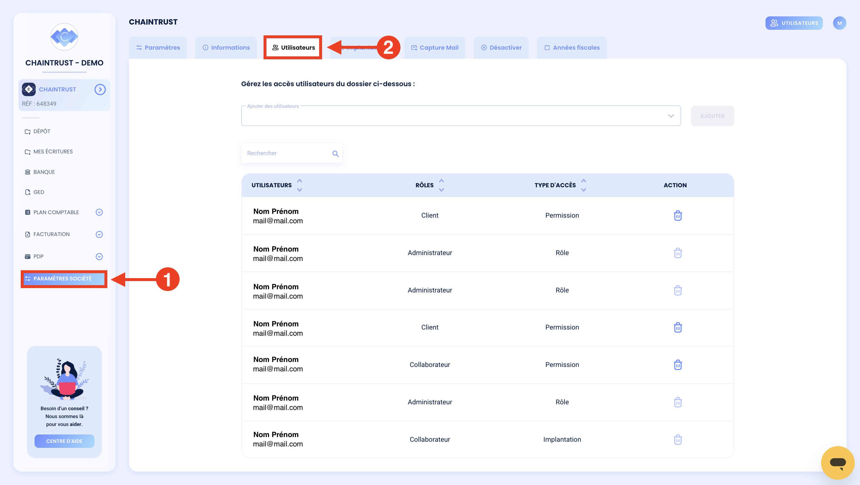860x485 pixels.
Task: Expand the FACTURATION chevron
Action: [99, 234]
